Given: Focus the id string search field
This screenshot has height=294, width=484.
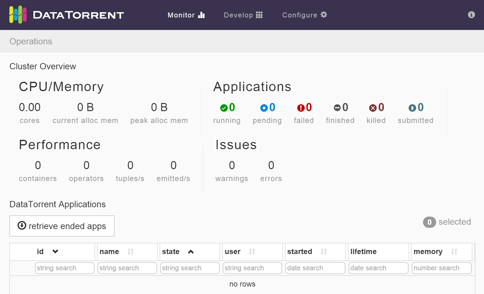Looking at the screenshot, I should coord(65,268).
